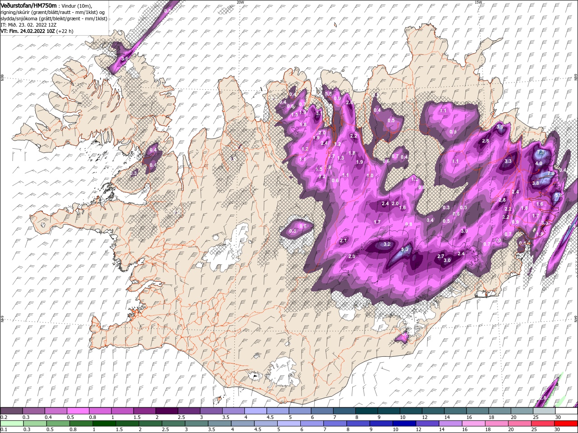Click the 20W longitude label
The width and height of the screenshot is (578, 433).
coord(240,2)
